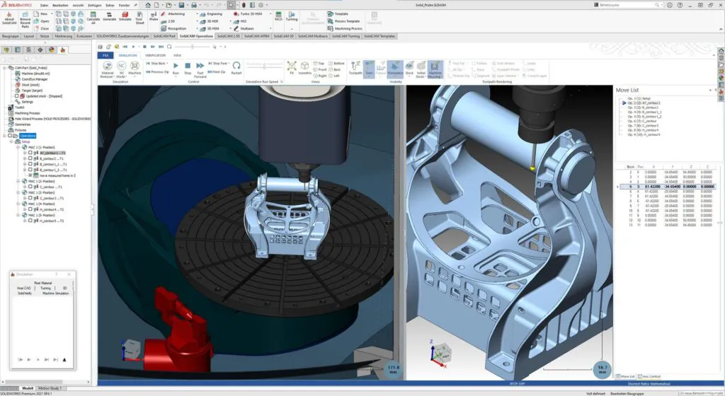Click the Fast Forward simulation control

200,67
